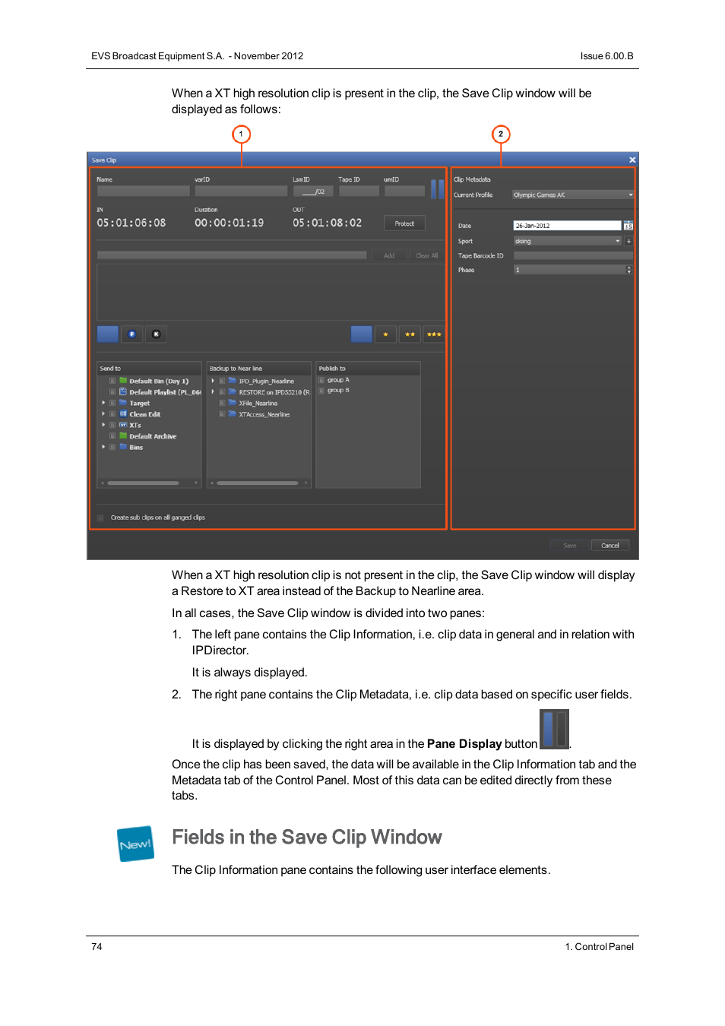Click the Phase spinner arrows
This screenshot has height=1026, width=725.
click(x=628, y=270)
